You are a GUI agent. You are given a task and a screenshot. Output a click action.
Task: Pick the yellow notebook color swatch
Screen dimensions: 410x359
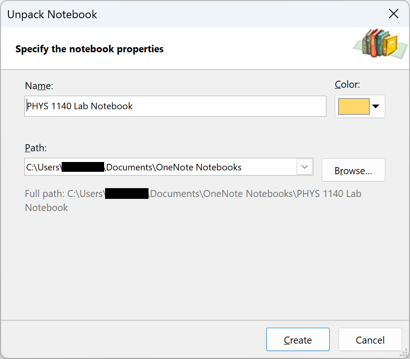tap(354, 106)
